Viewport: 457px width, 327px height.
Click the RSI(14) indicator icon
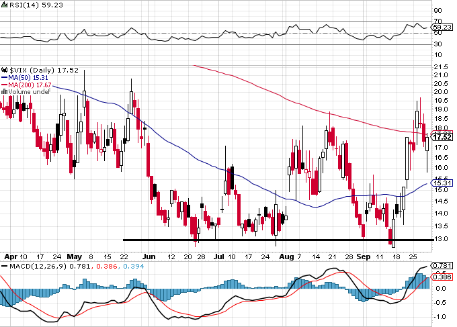4,5
